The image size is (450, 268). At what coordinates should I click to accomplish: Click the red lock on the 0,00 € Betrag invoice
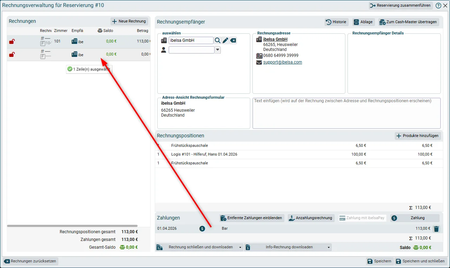12,54
